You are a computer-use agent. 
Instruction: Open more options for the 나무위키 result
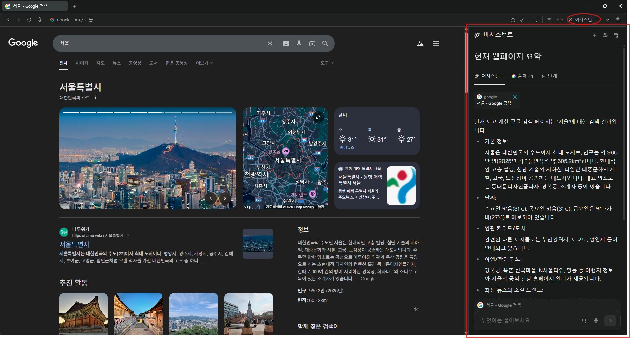pos(128,236)
